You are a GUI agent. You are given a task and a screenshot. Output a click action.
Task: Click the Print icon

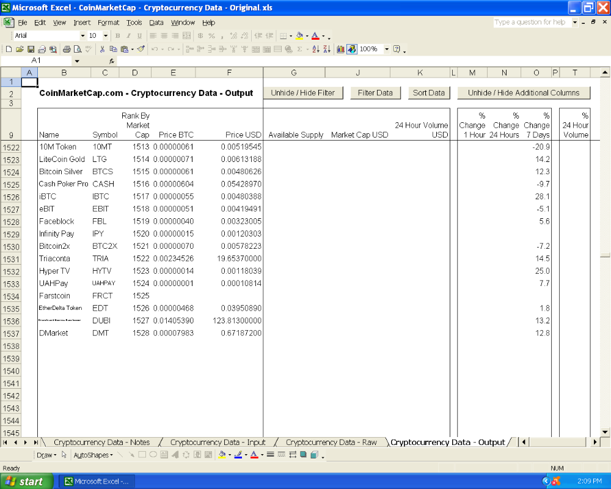[x=67, y=49]
